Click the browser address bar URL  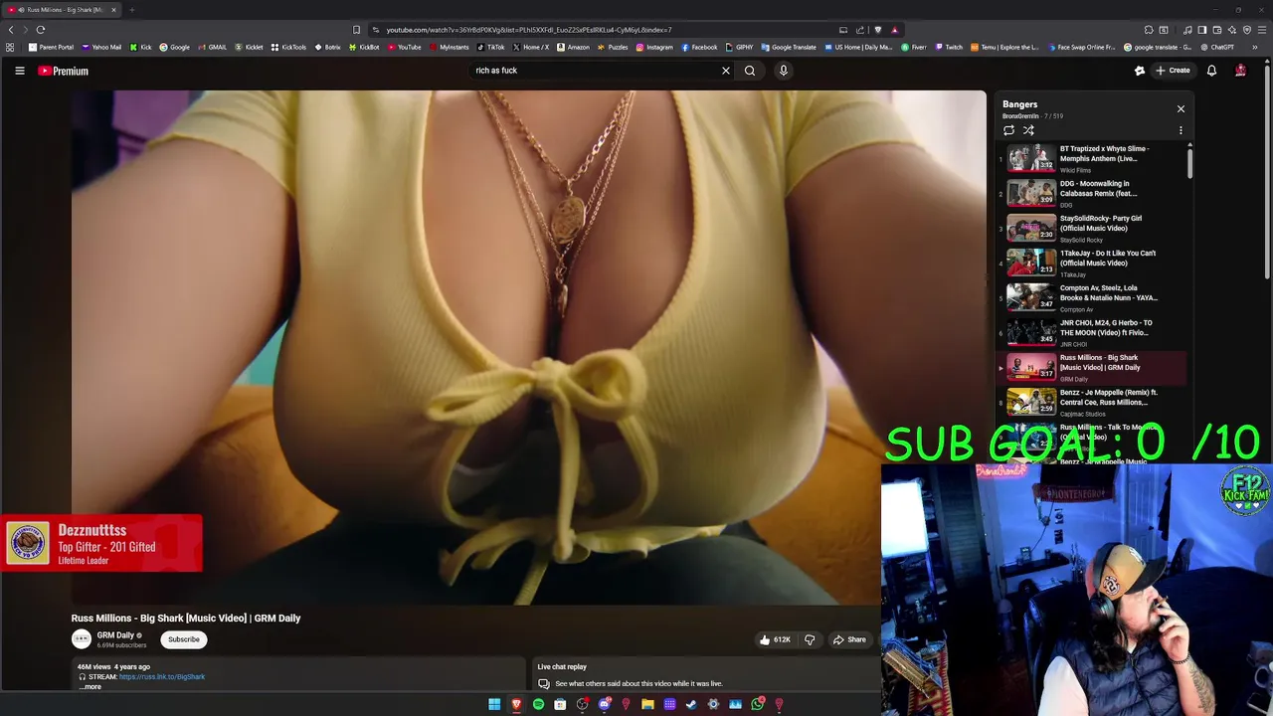[529, 30]
